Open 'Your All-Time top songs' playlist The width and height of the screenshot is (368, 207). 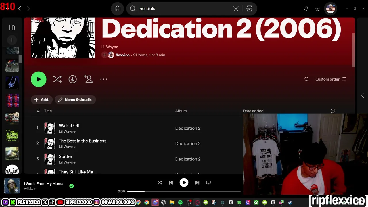pyautogui.click(x=12, y=135)
